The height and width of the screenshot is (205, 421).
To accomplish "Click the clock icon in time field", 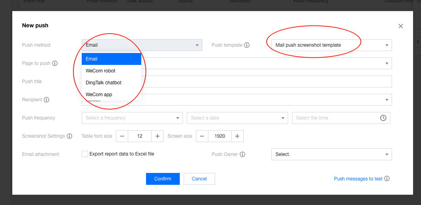I will click(383, 118).
